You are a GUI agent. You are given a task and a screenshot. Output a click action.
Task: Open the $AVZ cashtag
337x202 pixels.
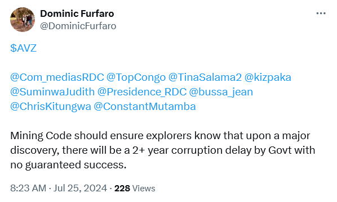(x=24, y=48)
